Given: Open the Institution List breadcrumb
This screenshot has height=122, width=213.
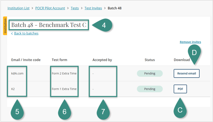Looking at the screenshot, I should coord(18,8).
